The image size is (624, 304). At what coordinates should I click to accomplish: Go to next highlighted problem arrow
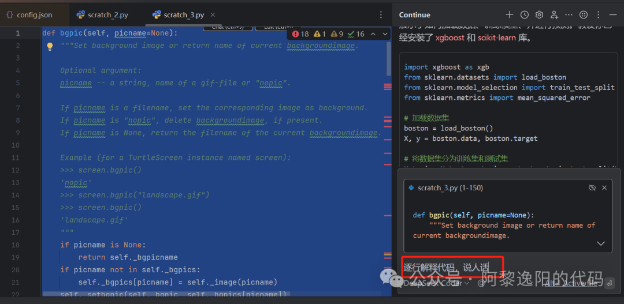(386, 34)
